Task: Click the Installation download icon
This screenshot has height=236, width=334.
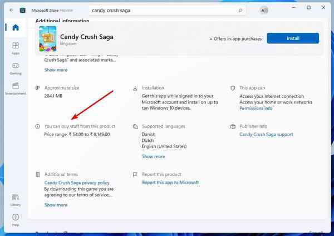Action: pyautogui.click(x=135, y=88)
